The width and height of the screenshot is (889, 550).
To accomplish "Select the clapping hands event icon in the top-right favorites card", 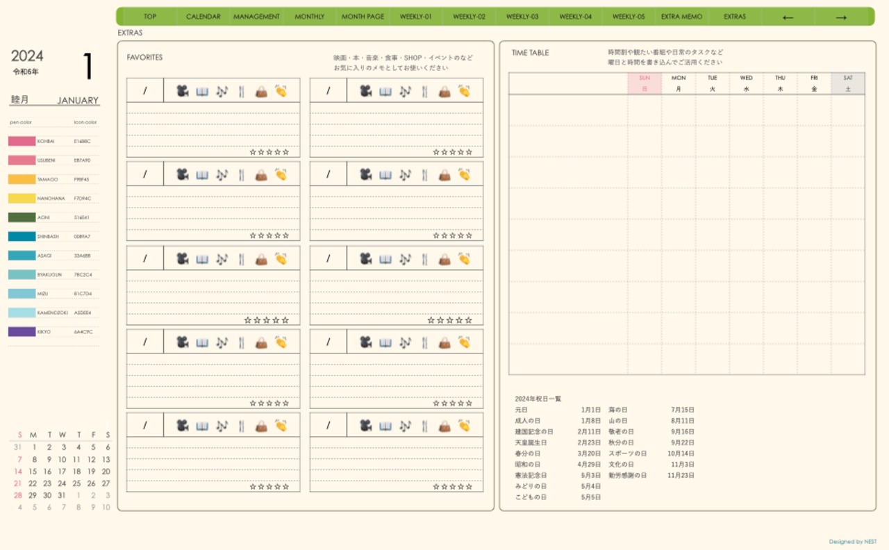I will [x=464, y=91].
